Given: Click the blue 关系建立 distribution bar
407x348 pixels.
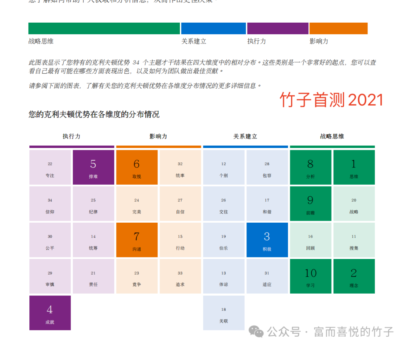Looking at the screenshot, I should 213,28.
